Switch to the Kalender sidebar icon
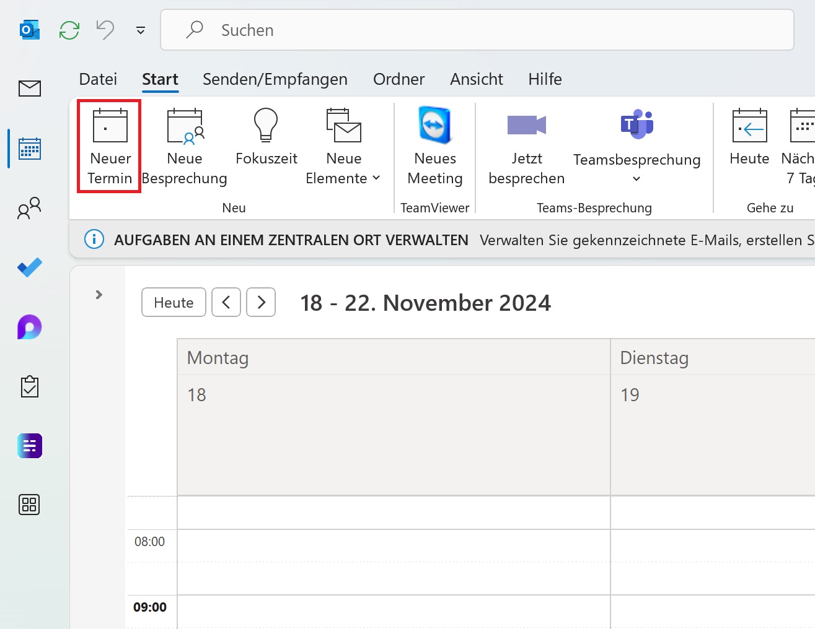Screen dimensions: 815x629 click(29, 148)
